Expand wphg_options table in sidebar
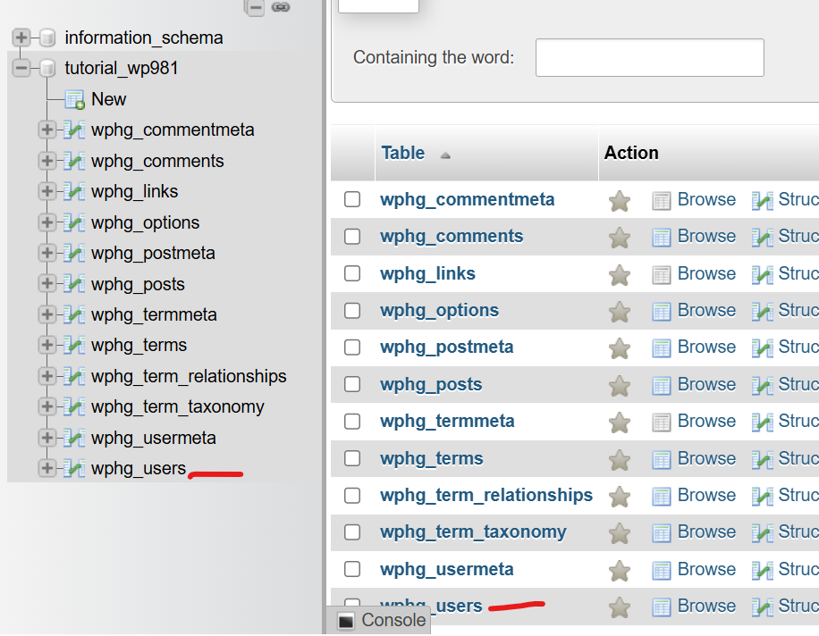Image resolution: width=819 pixels, height=636 pixels. coord(47,223)
